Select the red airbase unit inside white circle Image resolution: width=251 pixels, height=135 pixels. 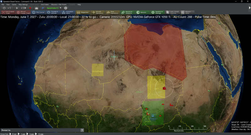(164, 88)
